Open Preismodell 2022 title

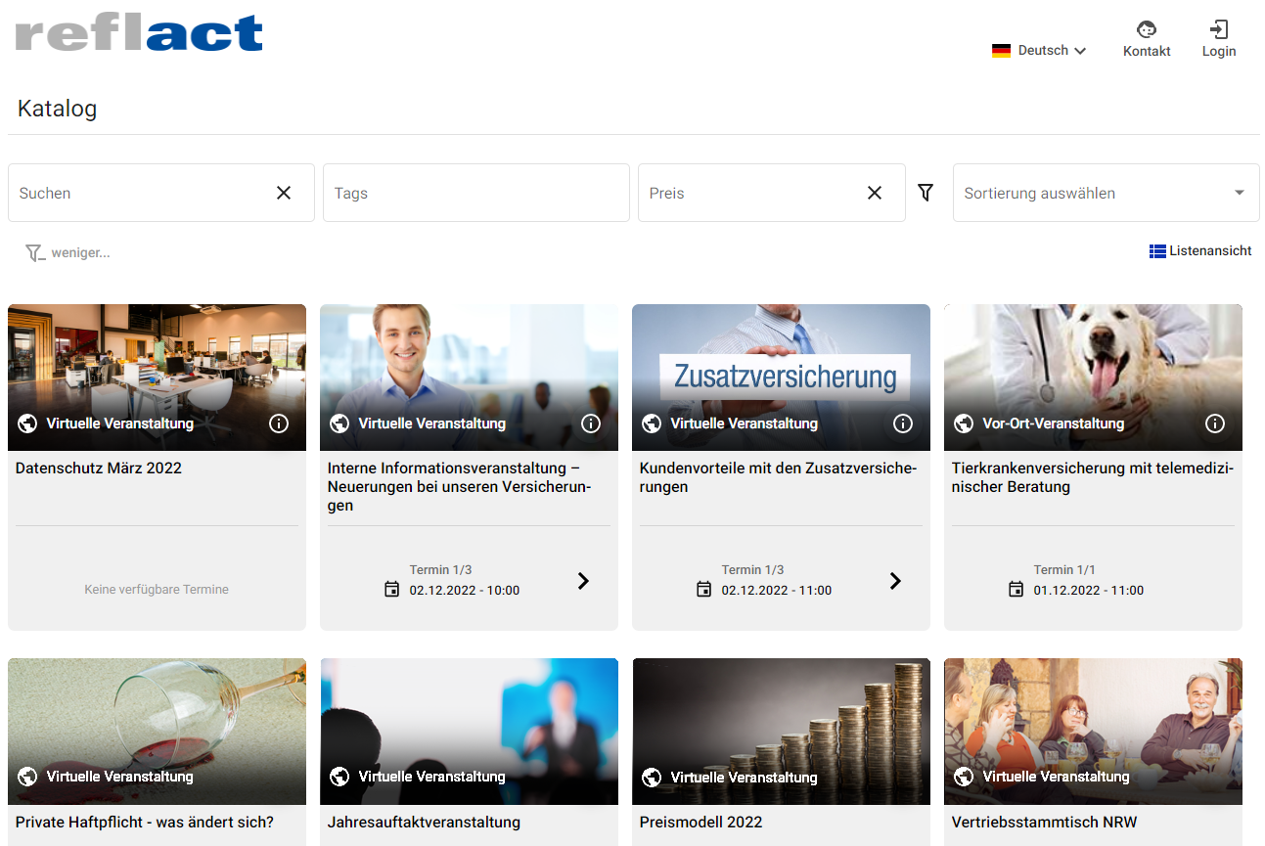click(700, 823)
